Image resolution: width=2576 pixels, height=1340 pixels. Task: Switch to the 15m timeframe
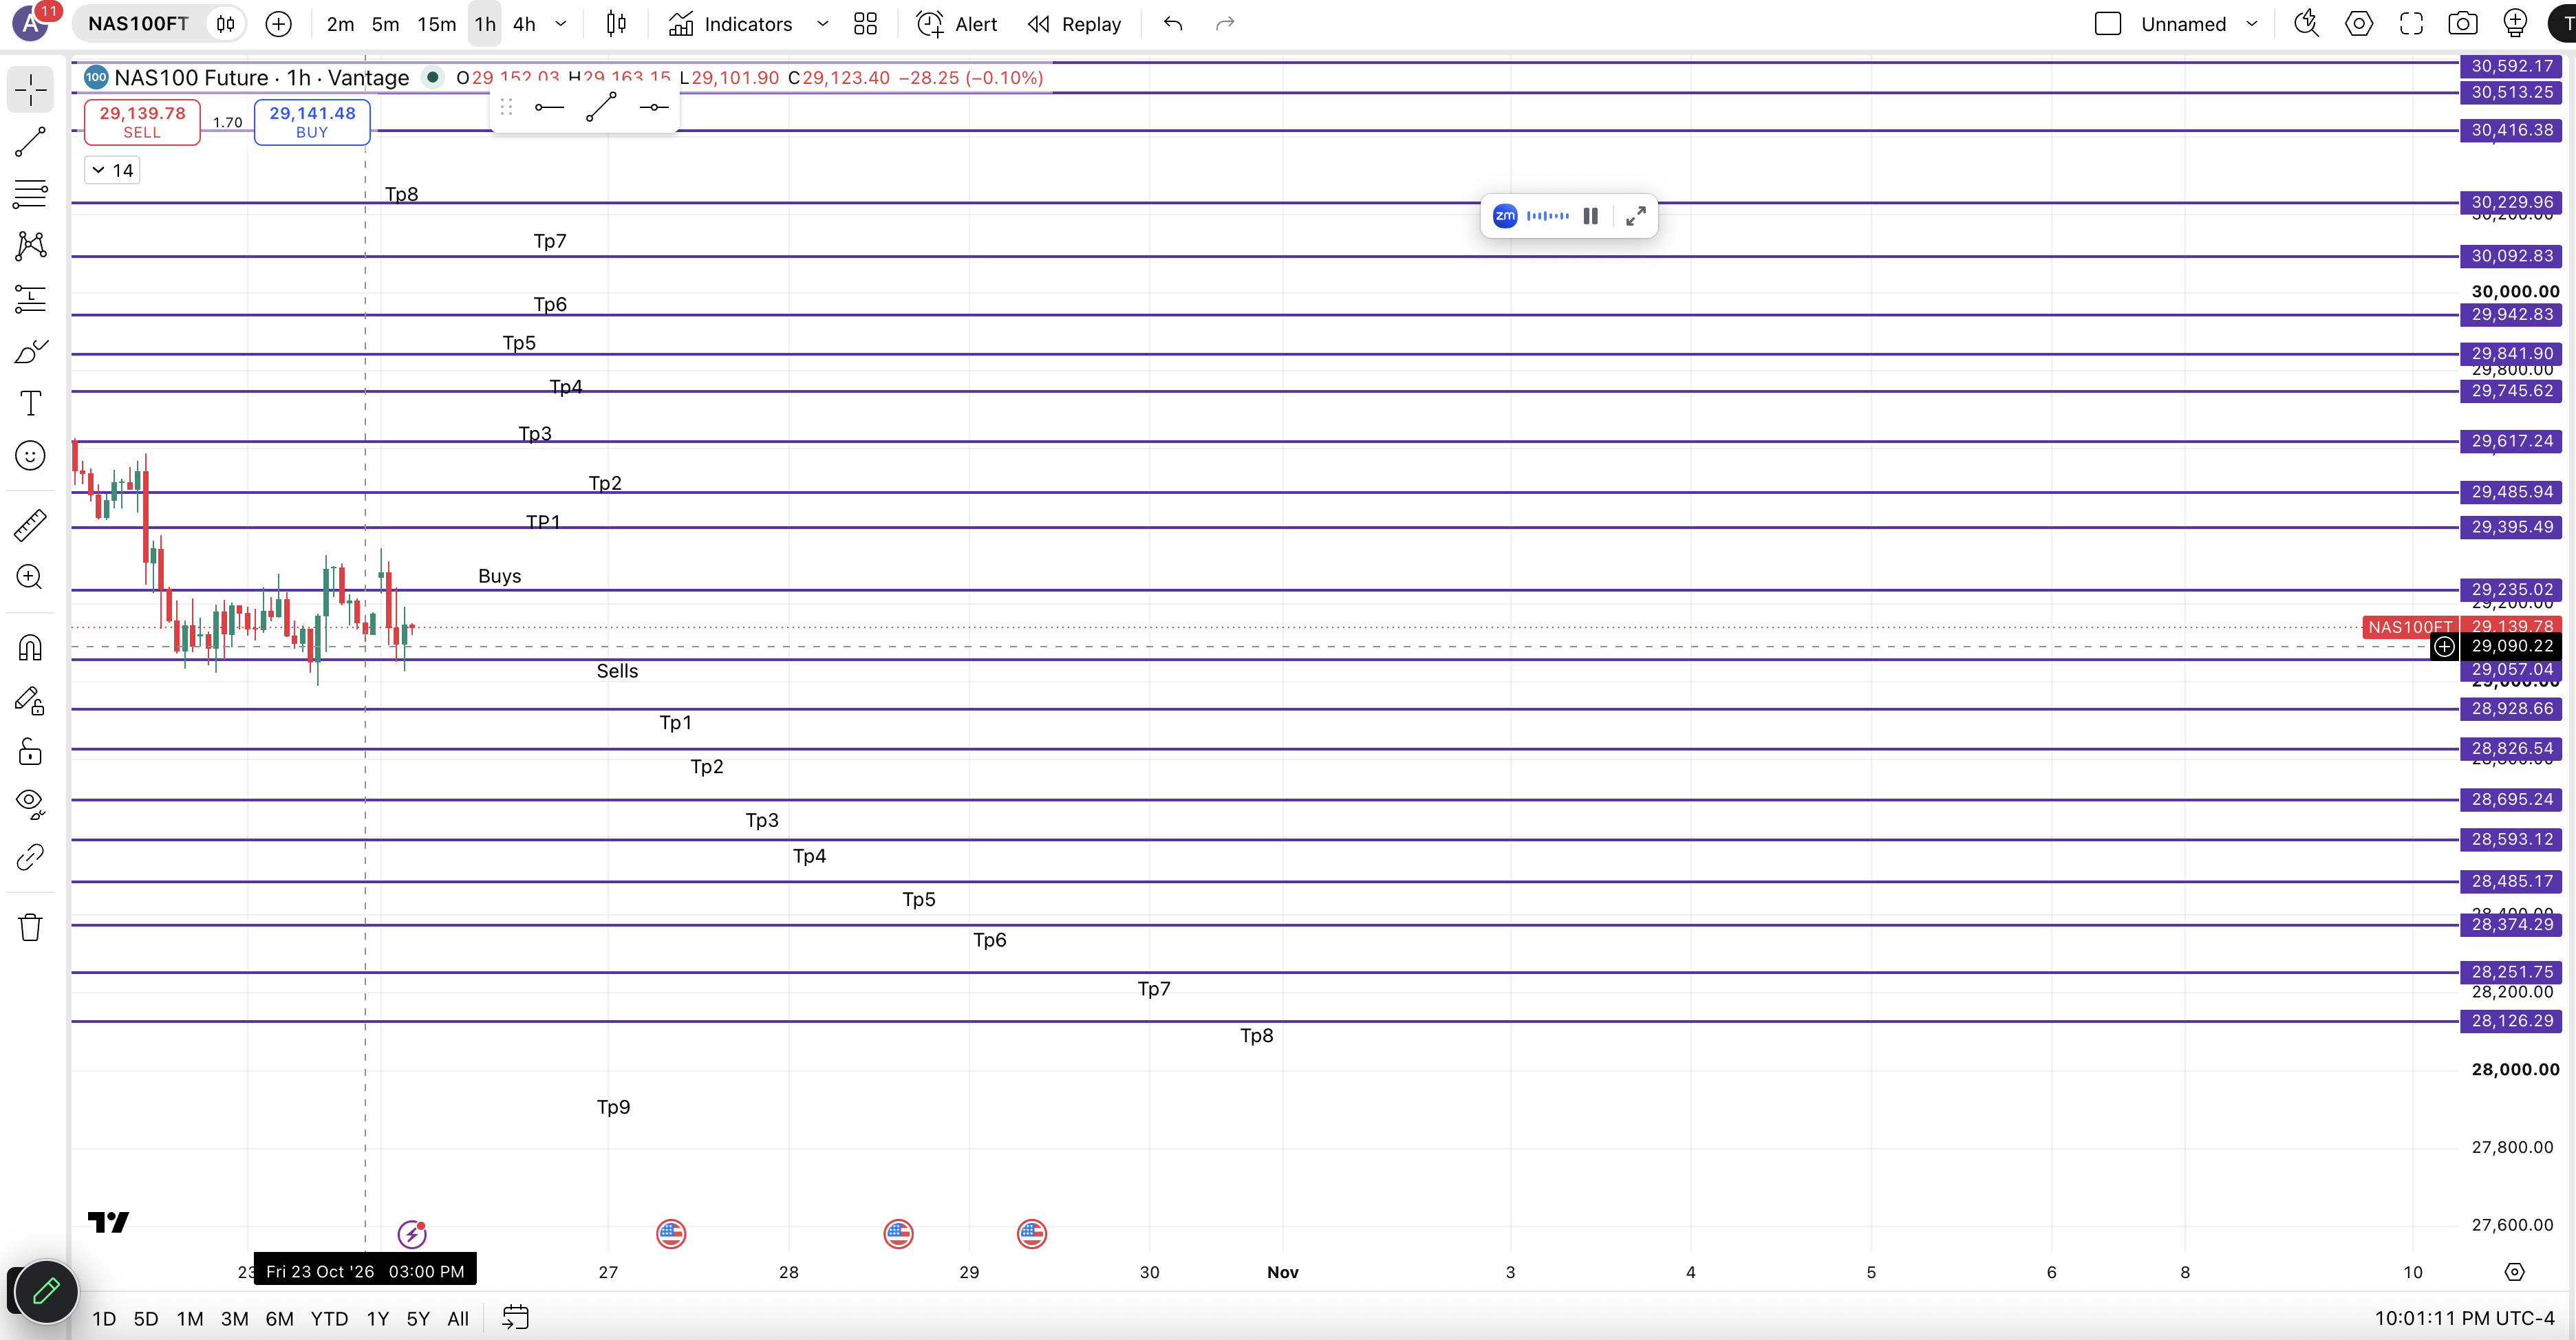(x=437, y=24)
